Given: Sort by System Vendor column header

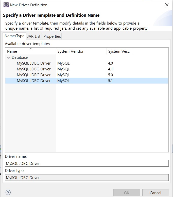Looking at the screenshot, I should point(81,51).
